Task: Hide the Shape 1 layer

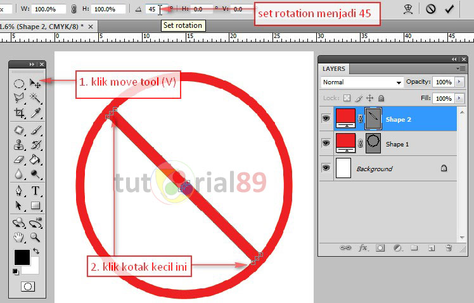Action: click(326, 143)
